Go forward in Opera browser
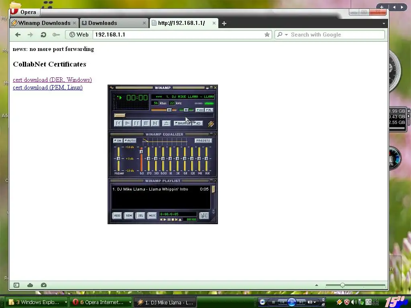 pyautogui.click(x=30, y=34)
